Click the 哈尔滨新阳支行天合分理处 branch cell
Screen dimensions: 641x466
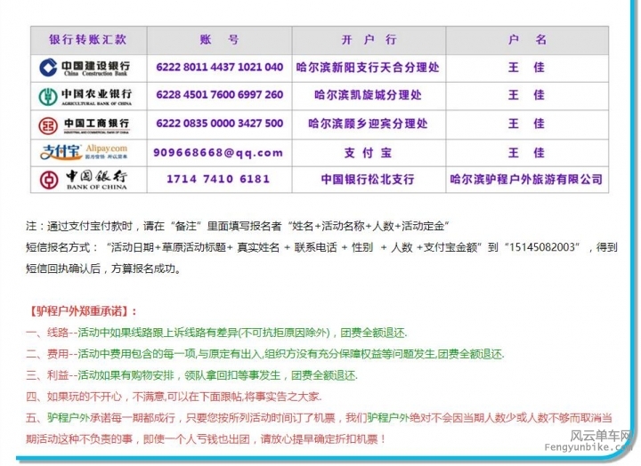[x=369, y=68]
